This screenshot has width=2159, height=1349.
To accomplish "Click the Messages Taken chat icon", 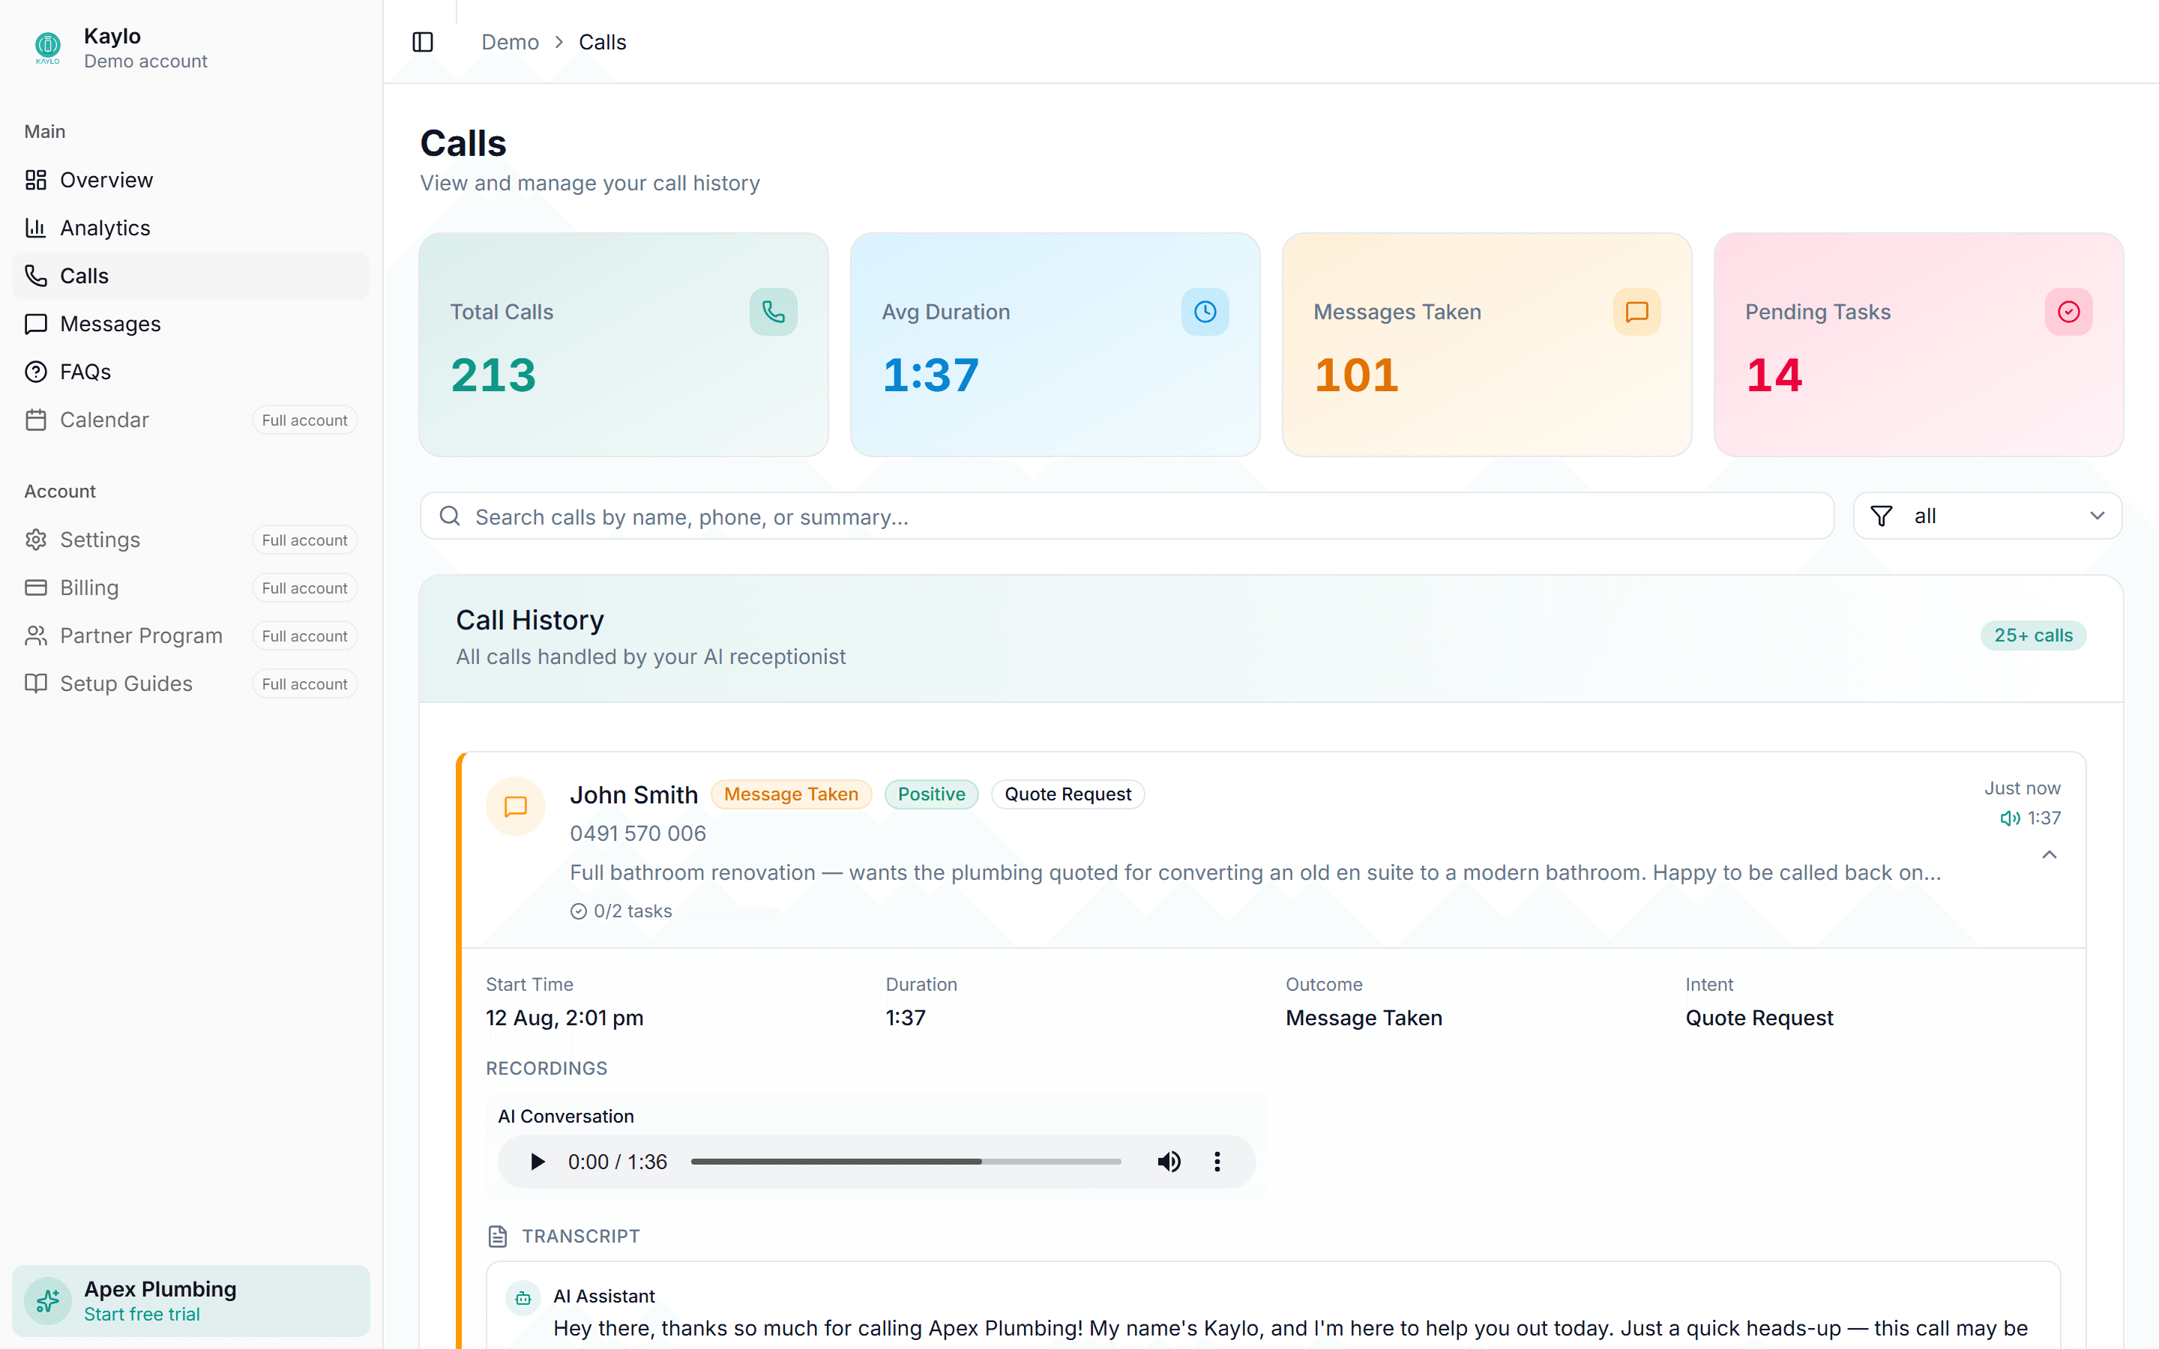I will coord(1636,311).
